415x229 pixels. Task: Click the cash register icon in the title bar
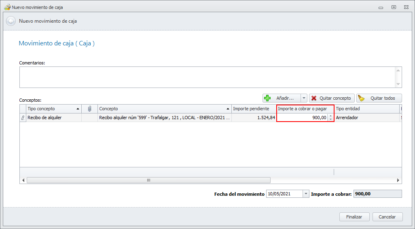click(x=7, y=7)
